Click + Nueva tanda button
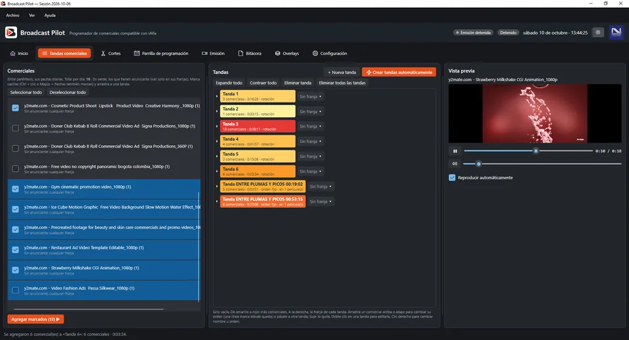The width and height of the screenshot is (629, 340). [342, 72]
